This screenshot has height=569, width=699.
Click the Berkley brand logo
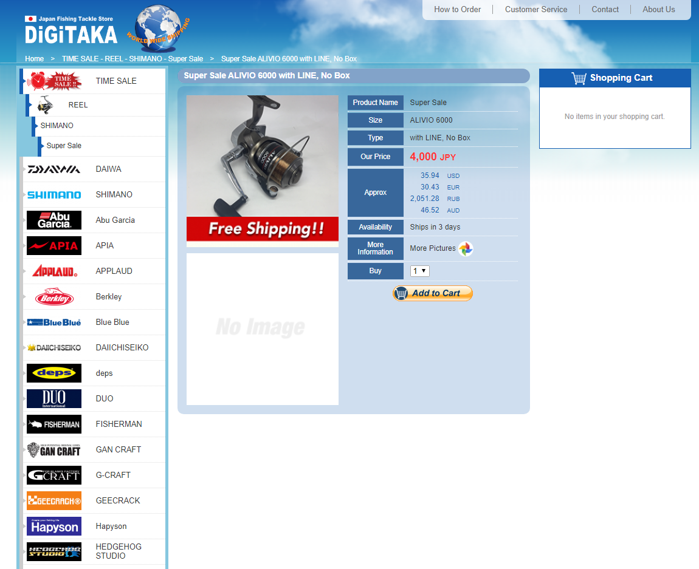54,296
